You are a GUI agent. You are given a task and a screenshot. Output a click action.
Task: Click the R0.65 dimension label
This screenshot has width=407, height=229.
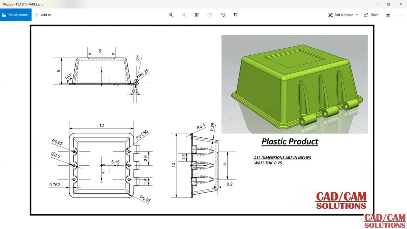[x=57, y=142]
